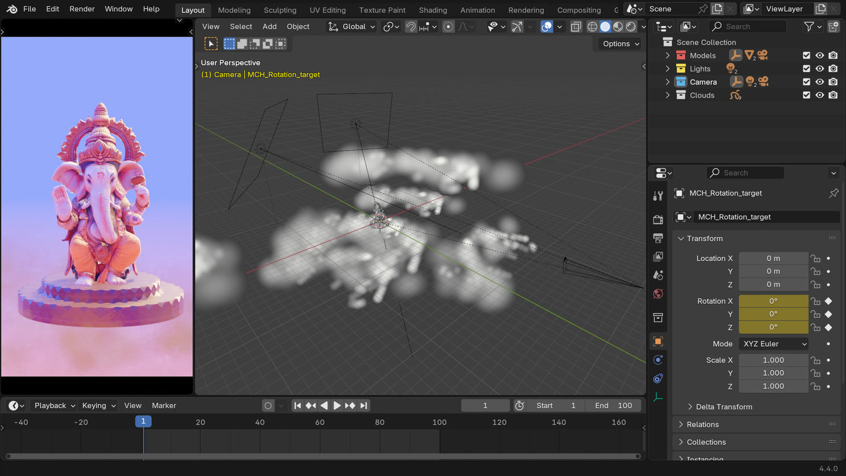Hide the Clouds collection in viewport
This screenshot has height=476, width=846.
[820, 95]
